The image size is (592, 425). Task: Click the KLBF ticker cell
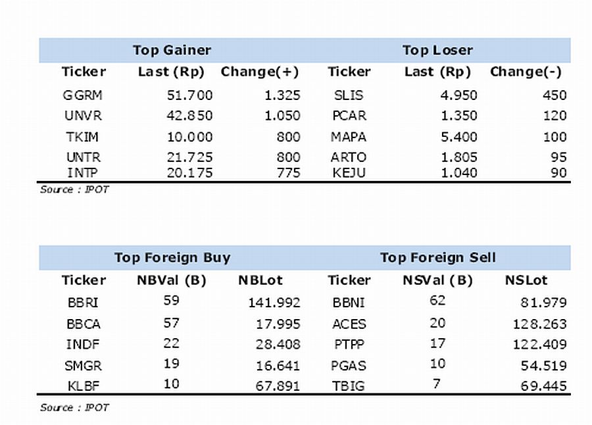[x=84, y=386]
